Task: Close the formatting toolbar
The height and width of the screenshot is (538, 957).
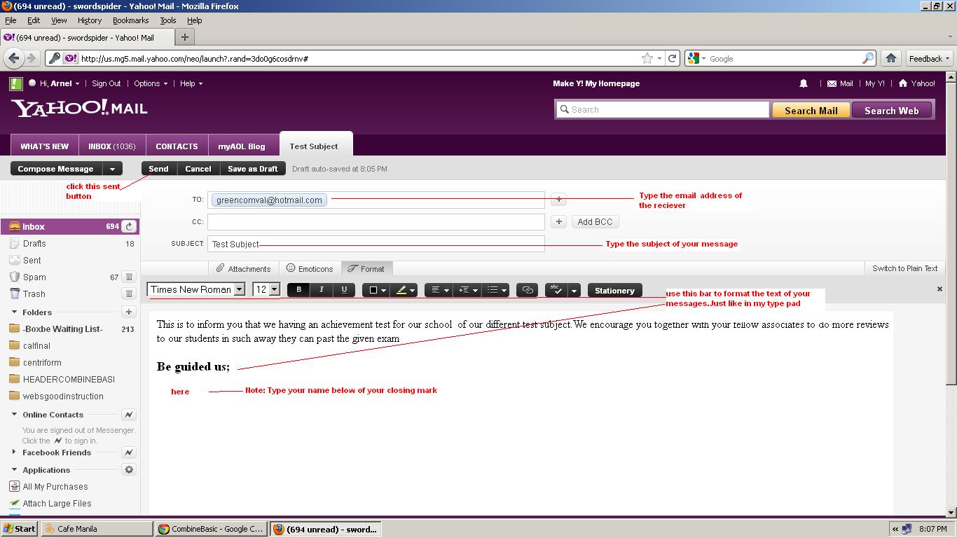Action: pos(939,289)
